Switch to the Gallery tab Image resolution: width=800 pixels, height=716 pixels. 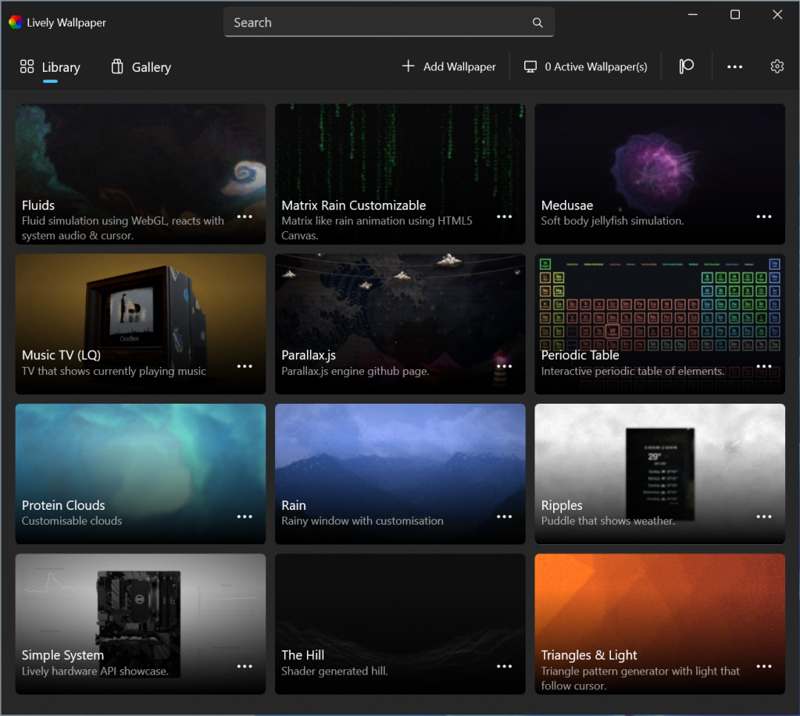pyautogui.click(x=141, y=67)
